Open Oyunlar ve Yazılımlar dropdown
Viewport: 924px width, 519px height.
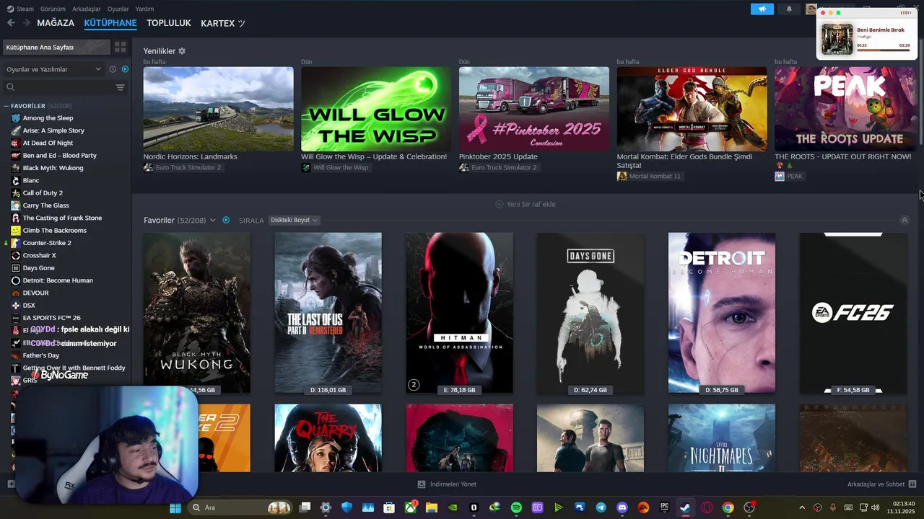pyautogui.click(x=53, y=69)
